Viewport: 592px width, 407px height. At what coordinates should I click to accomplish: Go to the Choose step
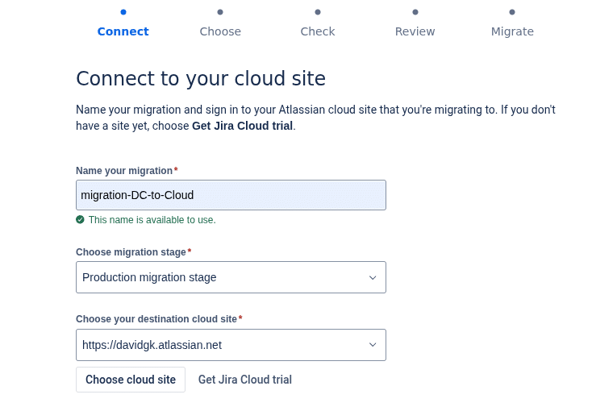(x=220, y=31)
